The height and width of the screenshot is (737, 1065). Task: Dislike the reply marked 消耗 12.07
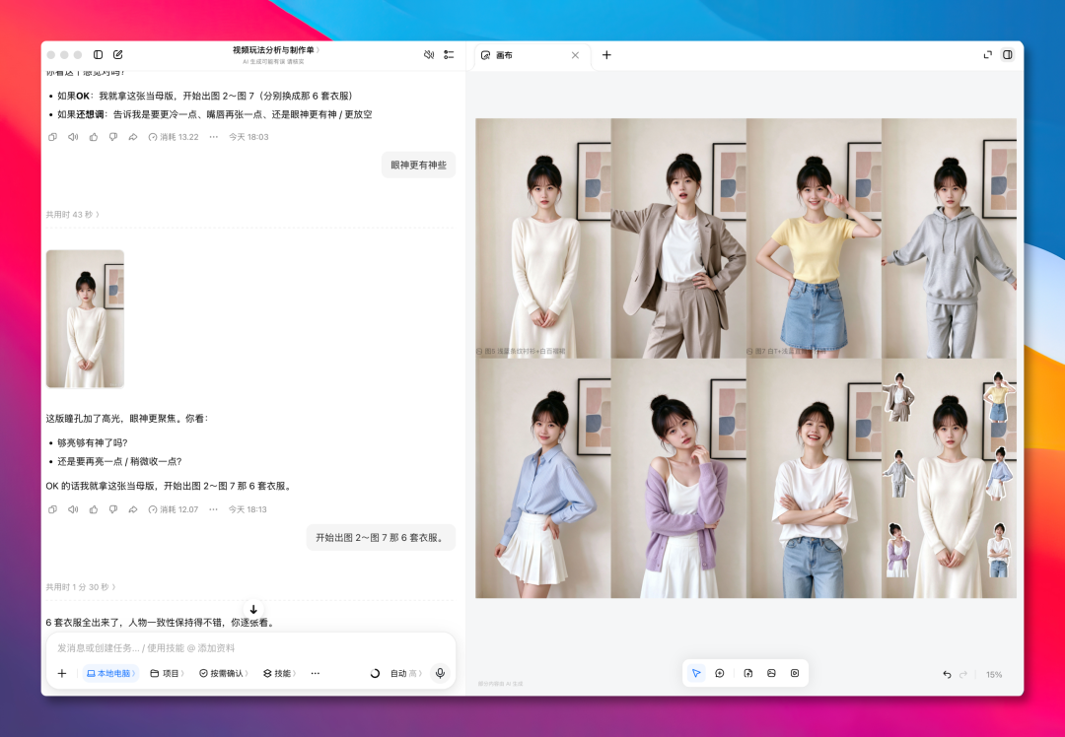pyautogui.click(x=112, y=509)
